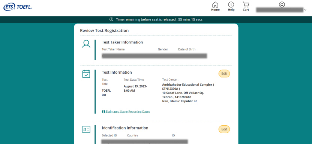Click the clock icon in timer bar
The width and height of the screenshot is (312, 144).
coord(111,19)
